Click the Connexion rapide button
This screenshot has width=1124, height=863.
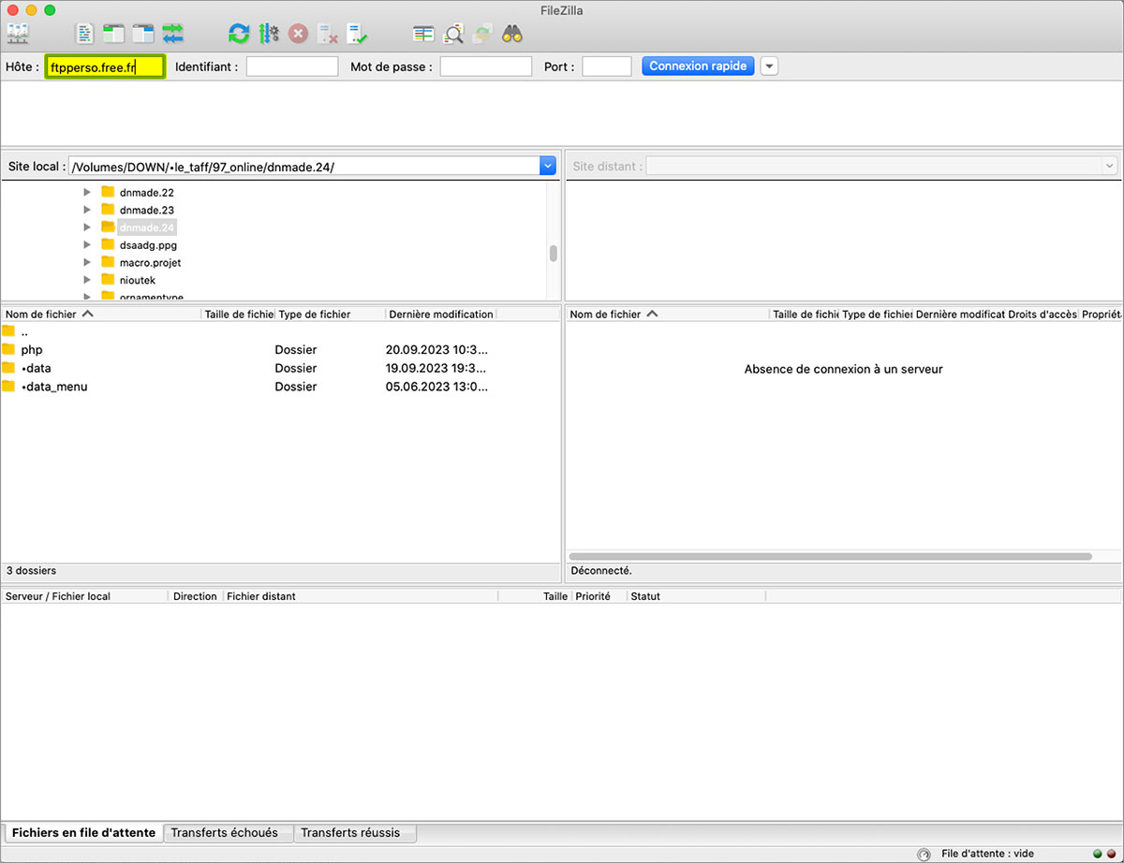tap(698, 66)
